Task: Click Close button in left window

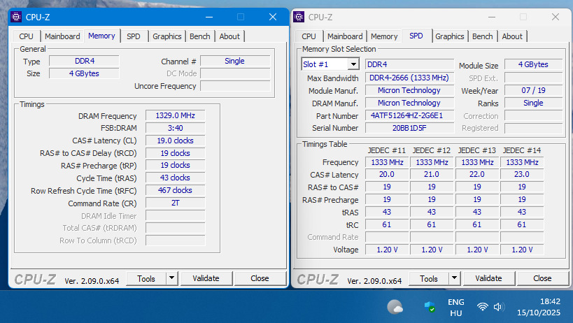Action: tap(260, 278)
